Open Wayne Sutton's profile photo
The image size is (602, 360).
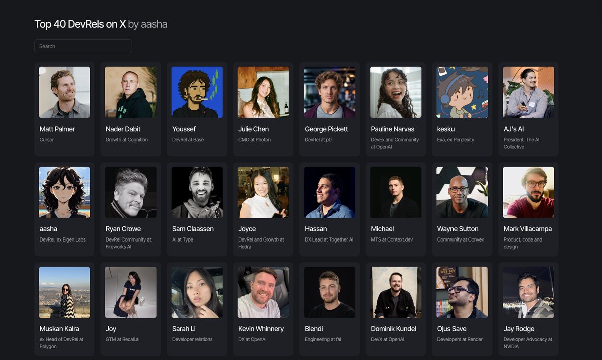click(462, 192)
